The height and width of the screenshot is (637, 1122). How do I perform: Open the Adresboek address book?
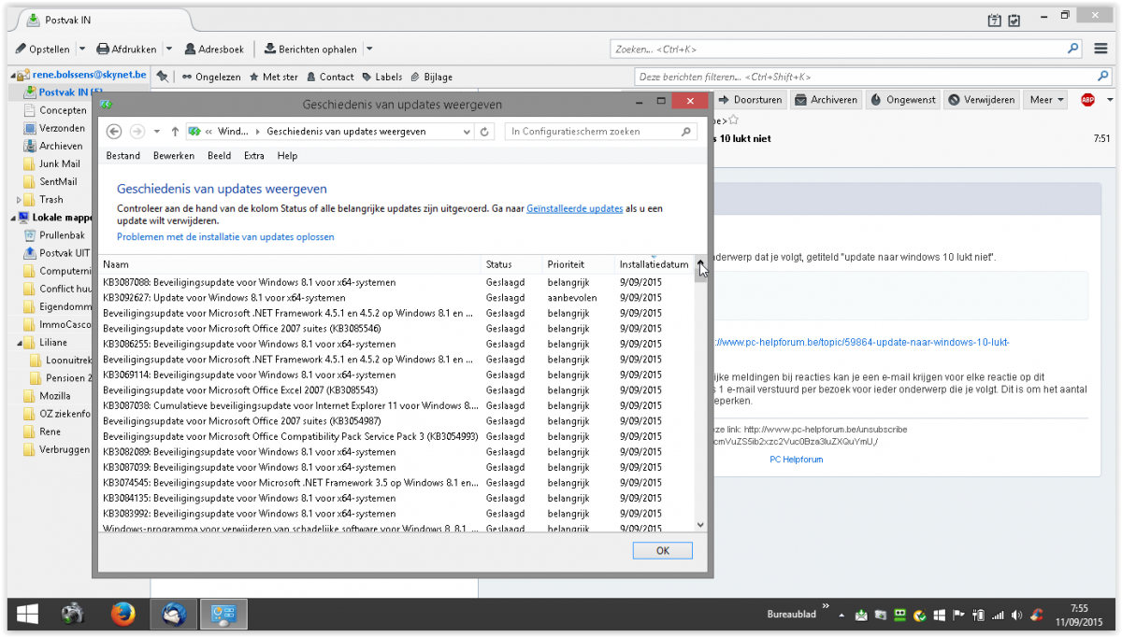pyautogui.click(x=214, y=49)
